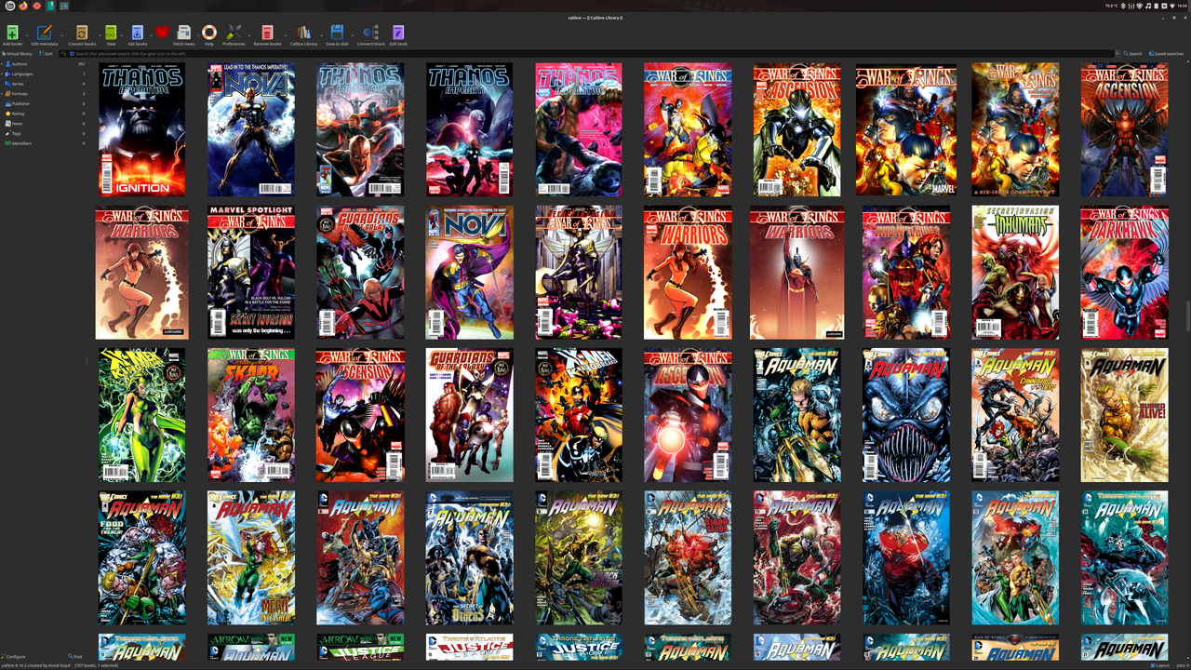
Task: Select the Secret Invasion Inhumans cover
Action: coord(1015,273)
